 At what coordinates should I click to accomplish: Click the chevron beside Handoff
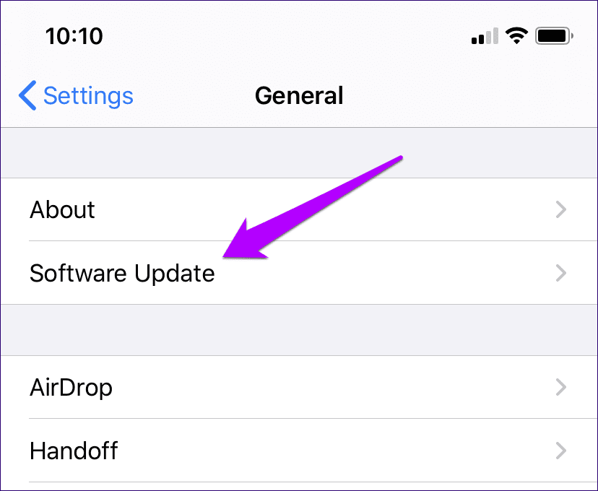[x=561, y=451]
